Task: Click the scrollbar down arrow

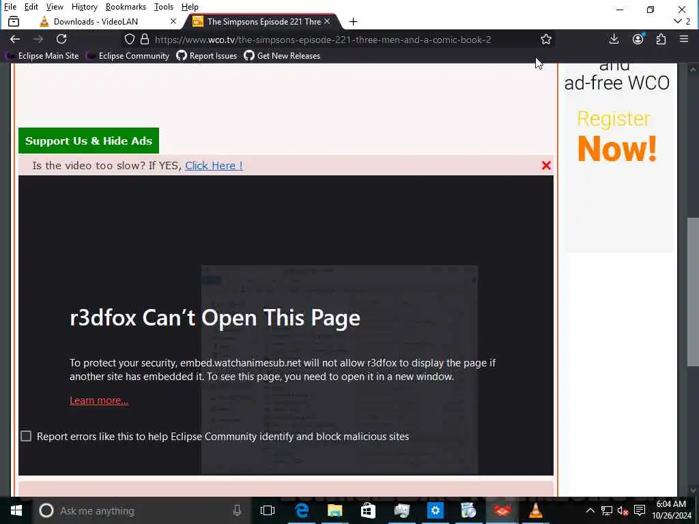Action: tap(693, 490)
